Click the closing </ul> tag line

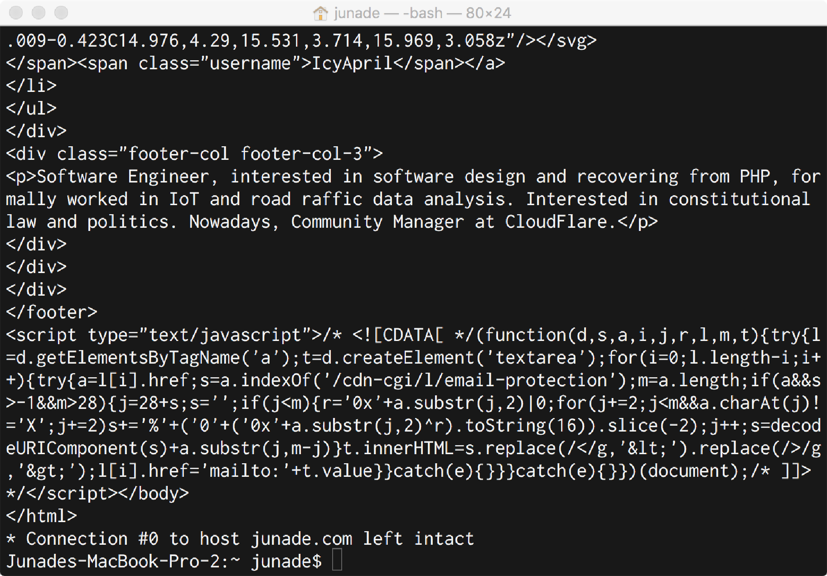coord(32,109)
